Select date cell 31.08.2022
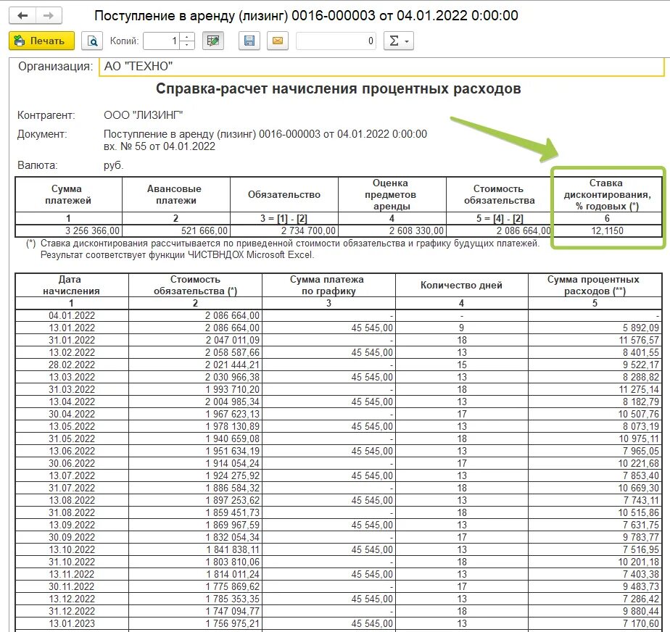Image resolution: width=670 pixels, height=632 pixels. 72,513
